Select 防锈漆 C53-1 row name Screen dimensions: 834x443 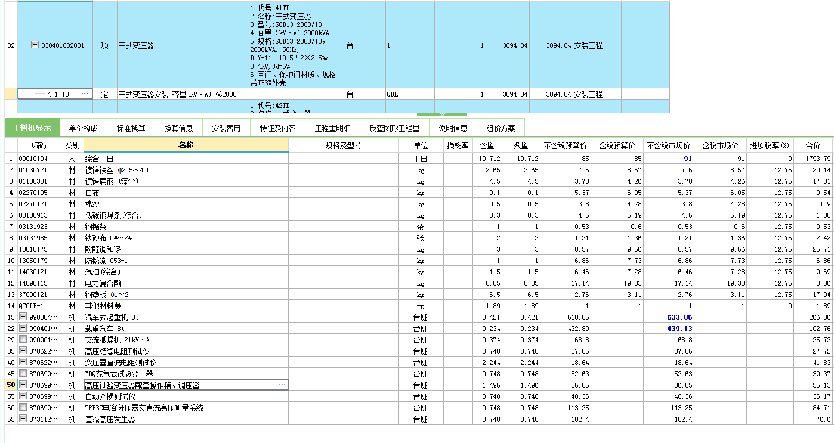tap(186, 261)
